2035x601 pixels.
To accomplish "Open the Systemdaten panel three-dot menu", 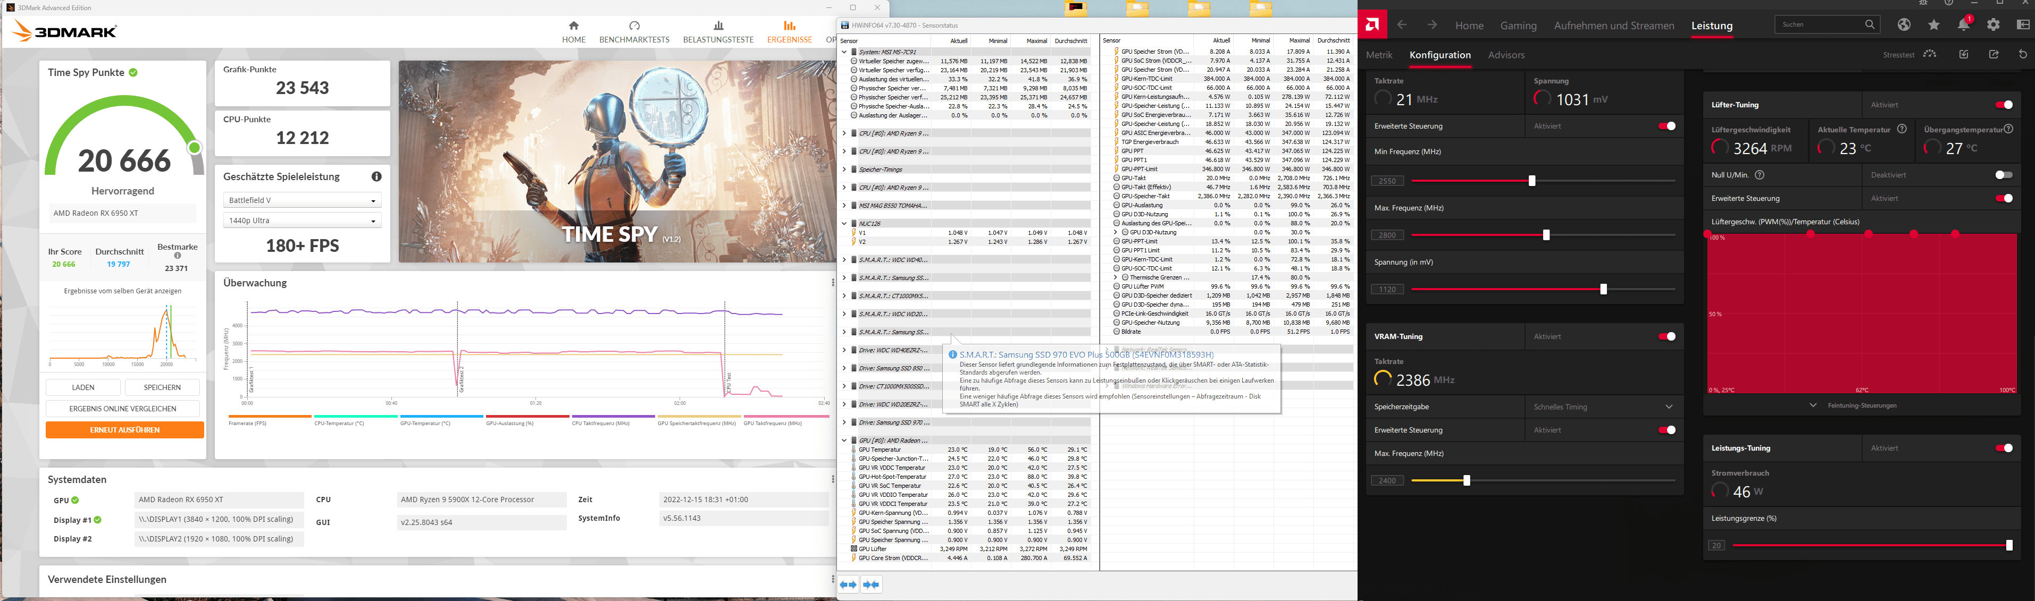I will [x=833, y=479].
